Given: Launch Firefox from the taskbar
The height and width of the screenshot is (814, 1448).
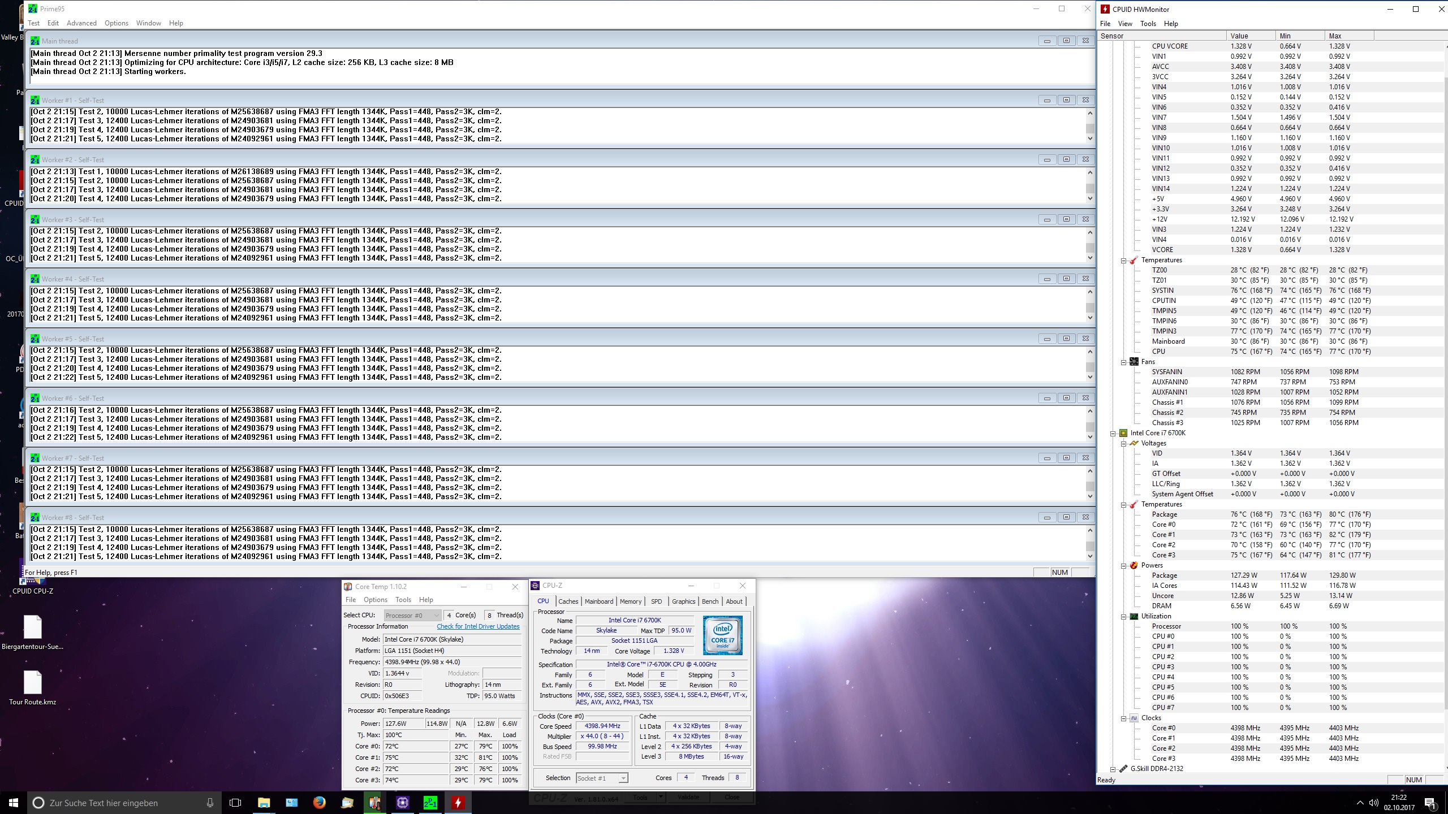Looking at the screenshot, I should pos(319,802).
